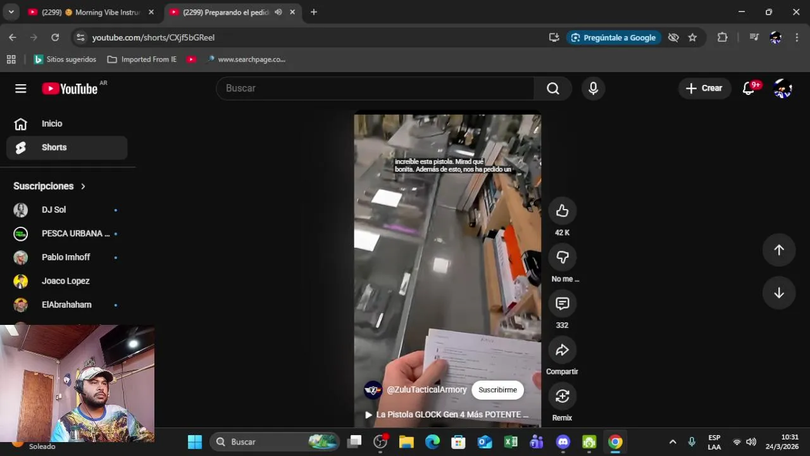View site information icon in address bar
Viewport: 810px width, 456px height.
pyautogui.click(x=80, y=37)
